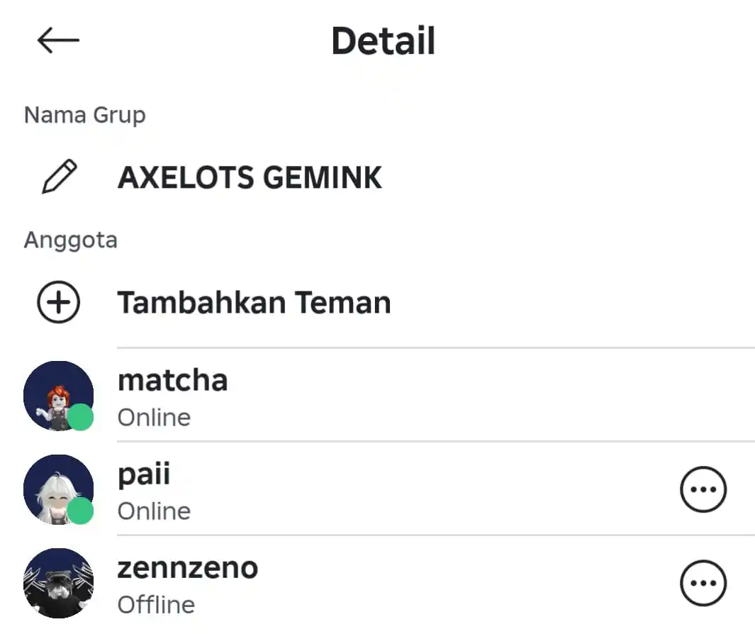Click the Tambahkan Teman label

tap(255, 303)
